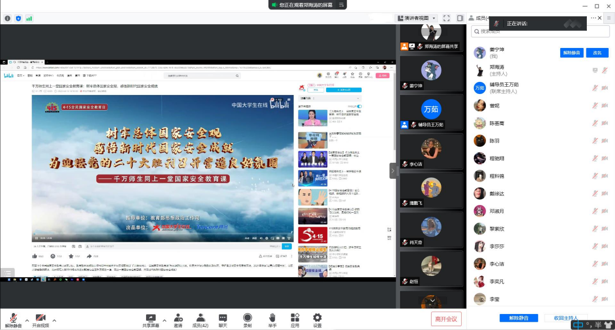Click the play/pause button in shared bilibili video
The height and width of the screenshot is (330, 615).
click(x=36, y=238)
